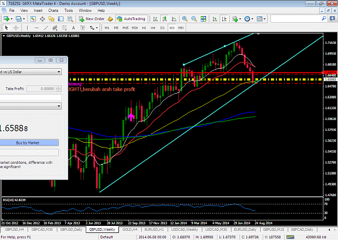
Task: Toggle the chart shift icon
Action: pyautogui.click(x=224, y=19)
